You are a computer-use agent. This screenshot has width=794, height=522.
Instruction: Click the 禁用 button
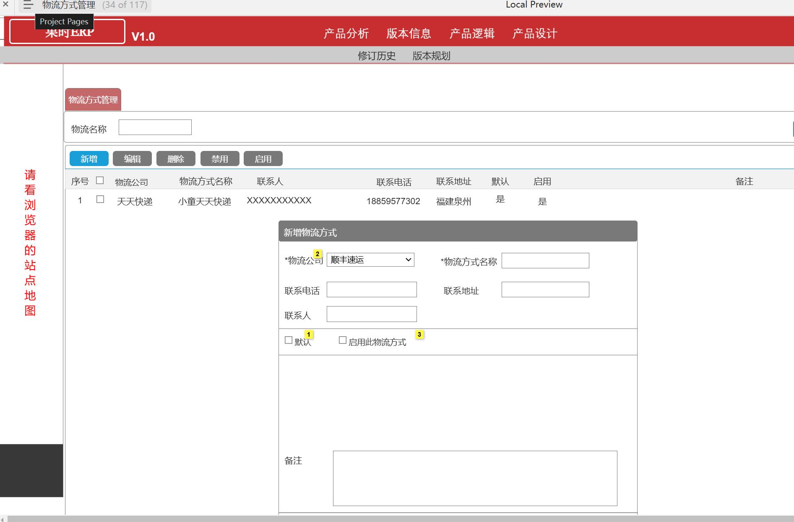point(220,159)
